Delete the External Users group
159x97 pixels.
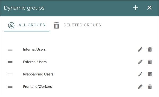point(150,62)
